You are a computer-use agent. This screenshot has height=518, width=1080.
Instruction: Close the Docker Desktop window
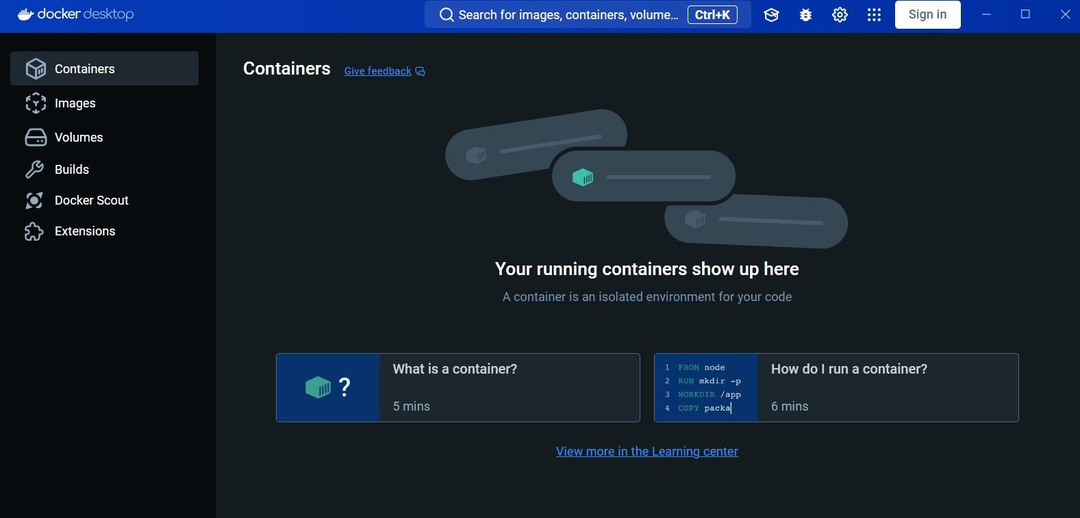(1065, 14)
